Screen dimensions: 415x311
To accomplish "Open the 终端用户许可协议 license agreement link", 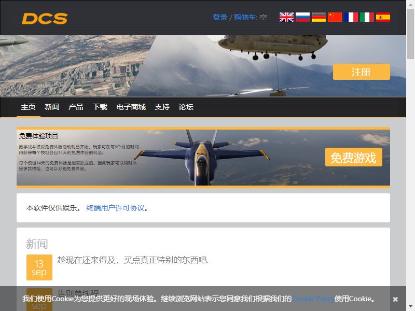I will point(115,208).
